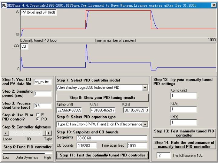Click the DL application icon in title bar
This screenshot has height=164, width=218.
point(4,5)
